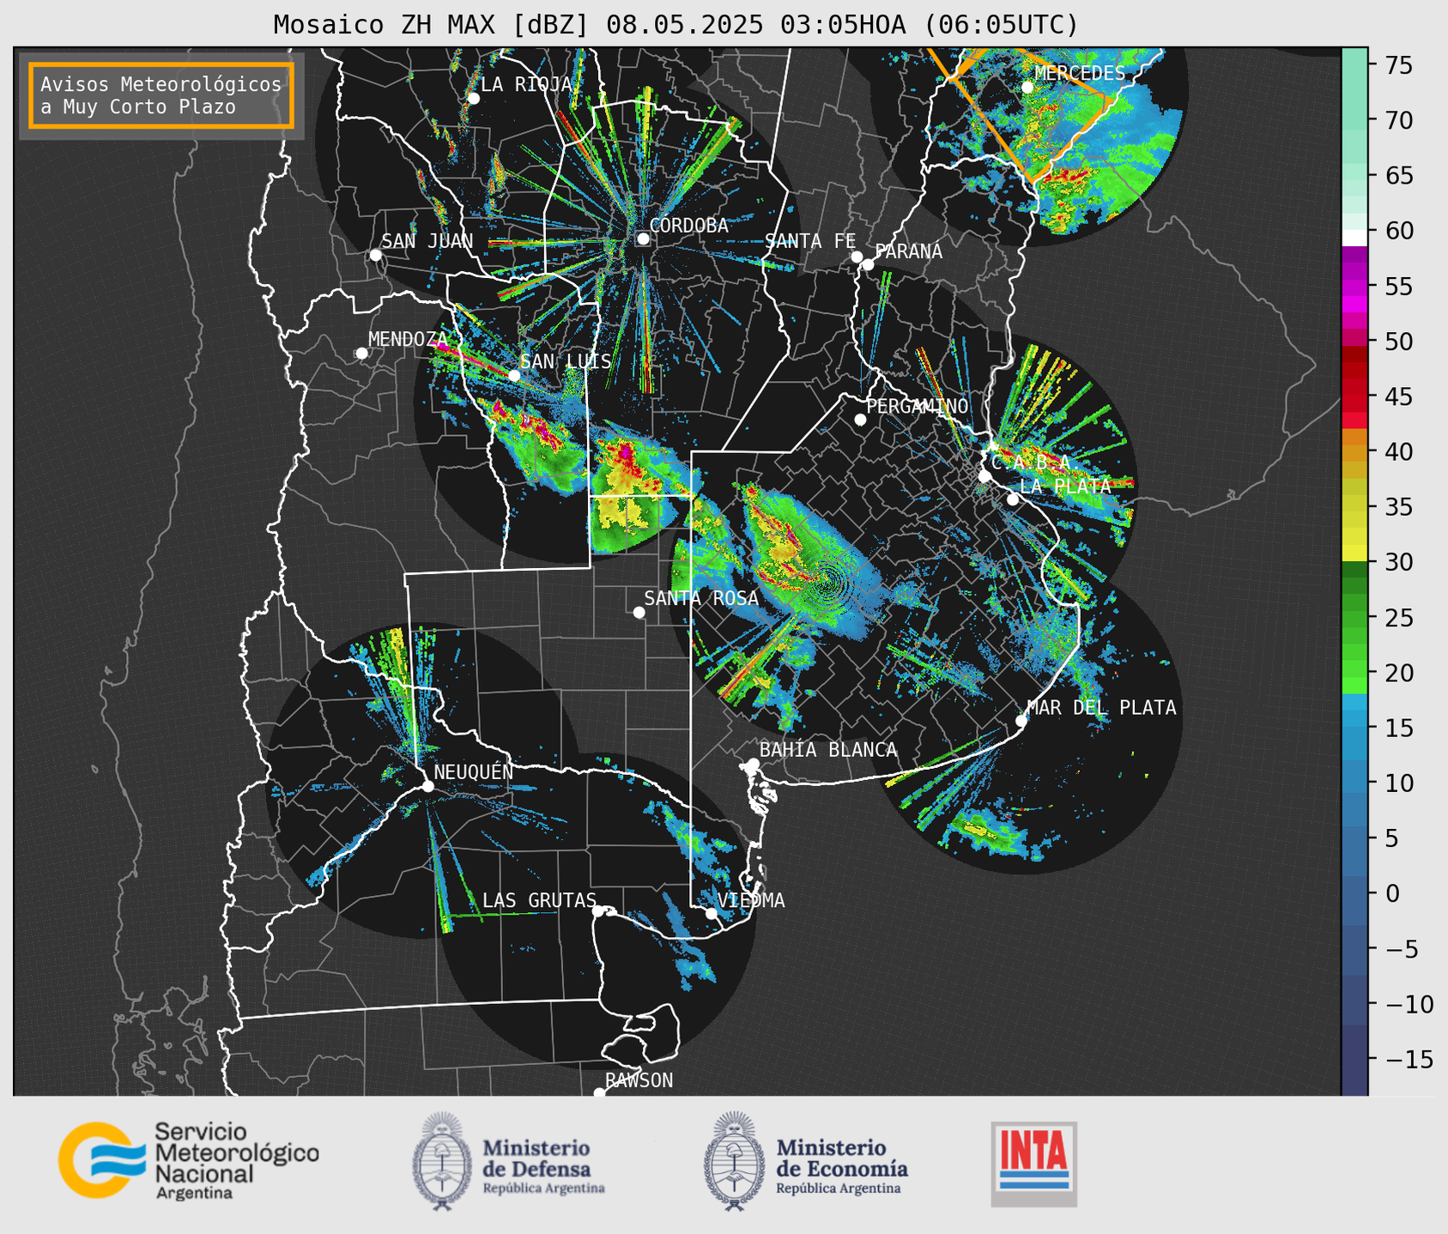This screenshot has width=1448, height=1234.
Task: Click the 25 dBZ green color band
Action: [x=1354, y=617]
